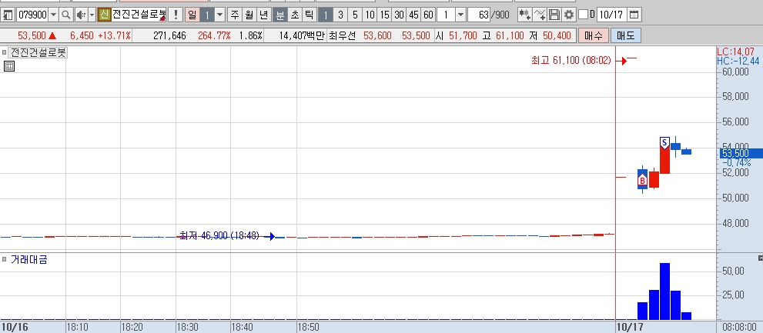This screenshot has height=333, width=763.
Task: Click the LC:14.07 label at the top right
Action: 735,52
